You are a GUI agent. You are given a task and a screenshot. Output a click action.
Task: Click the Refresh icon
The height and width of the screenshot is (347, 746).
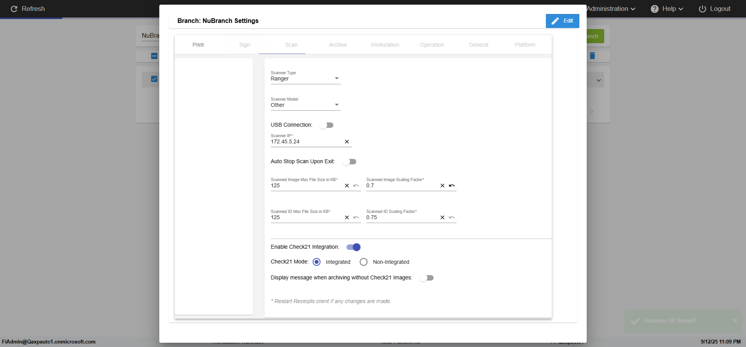(14, 9)
